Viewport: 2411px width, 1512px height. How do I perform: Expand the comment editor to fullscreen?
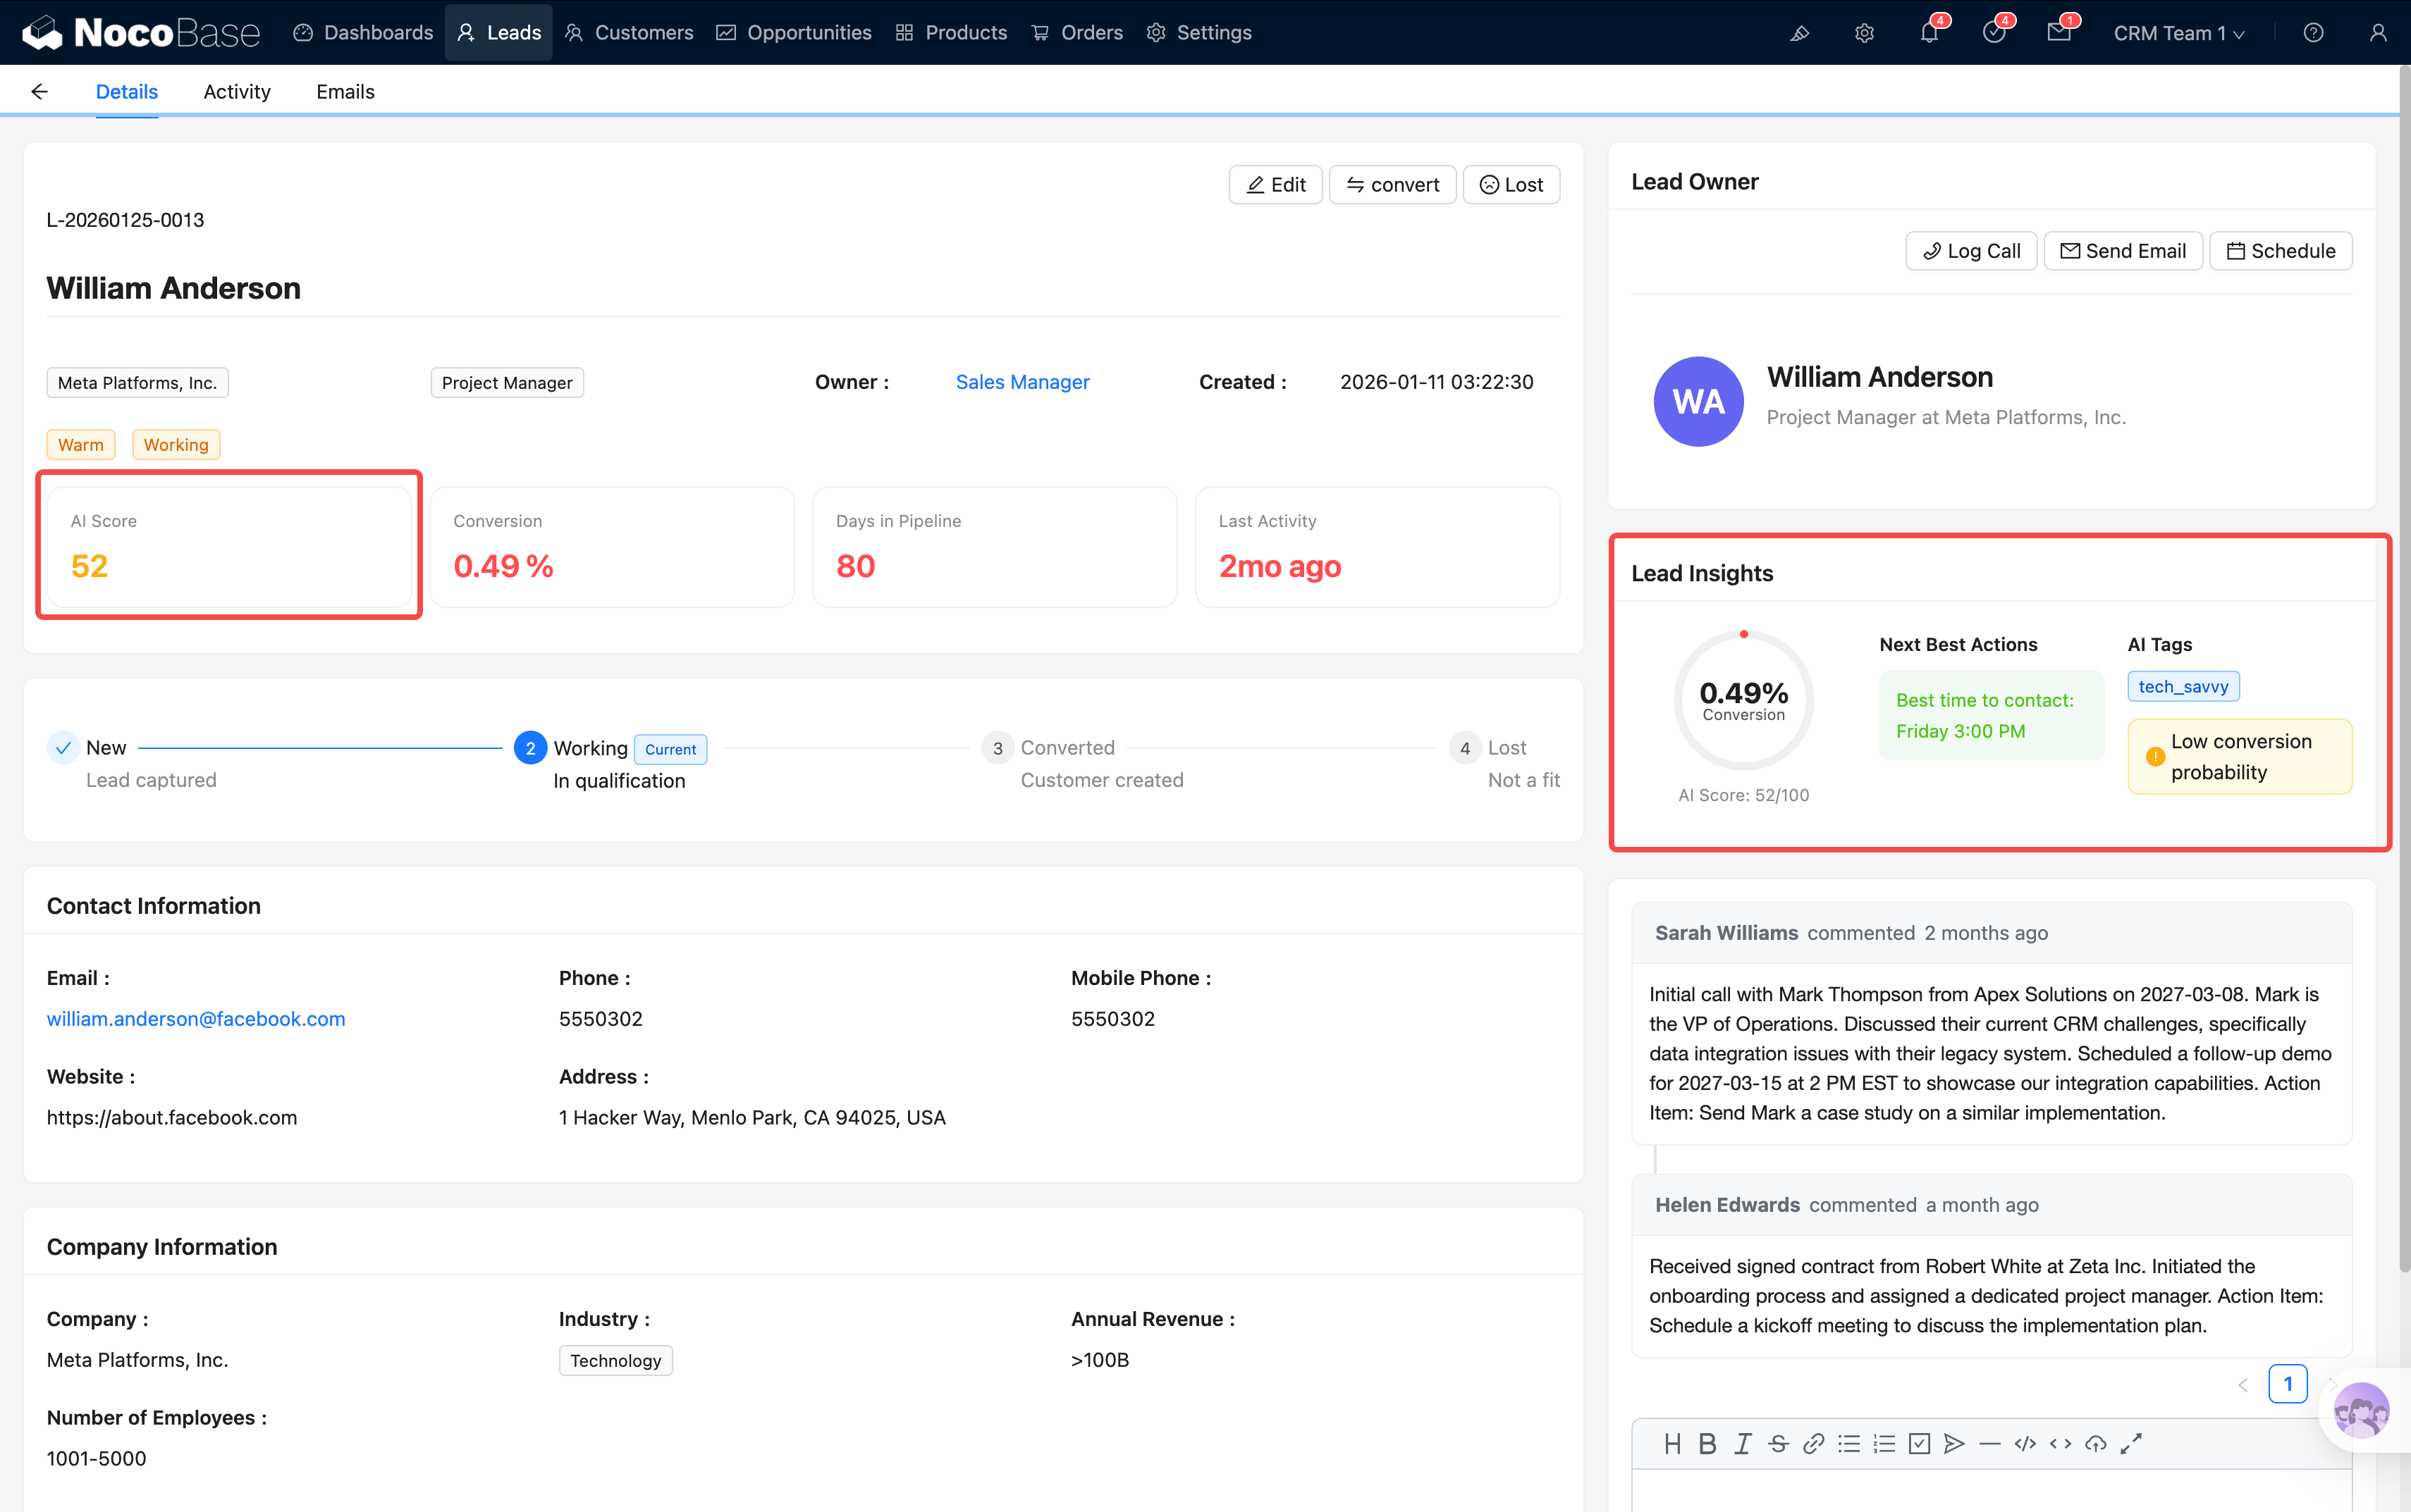click(2131, 1443)
